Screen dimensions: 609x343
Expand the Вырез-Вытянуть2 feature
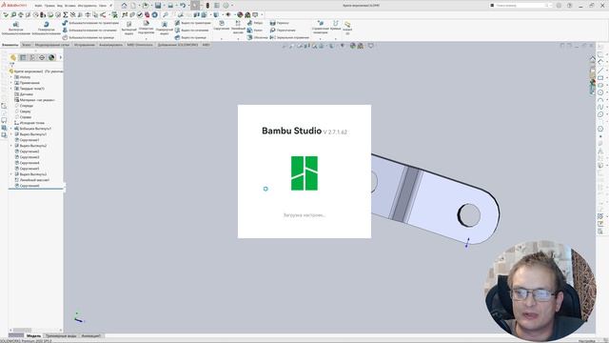(11, 146)
